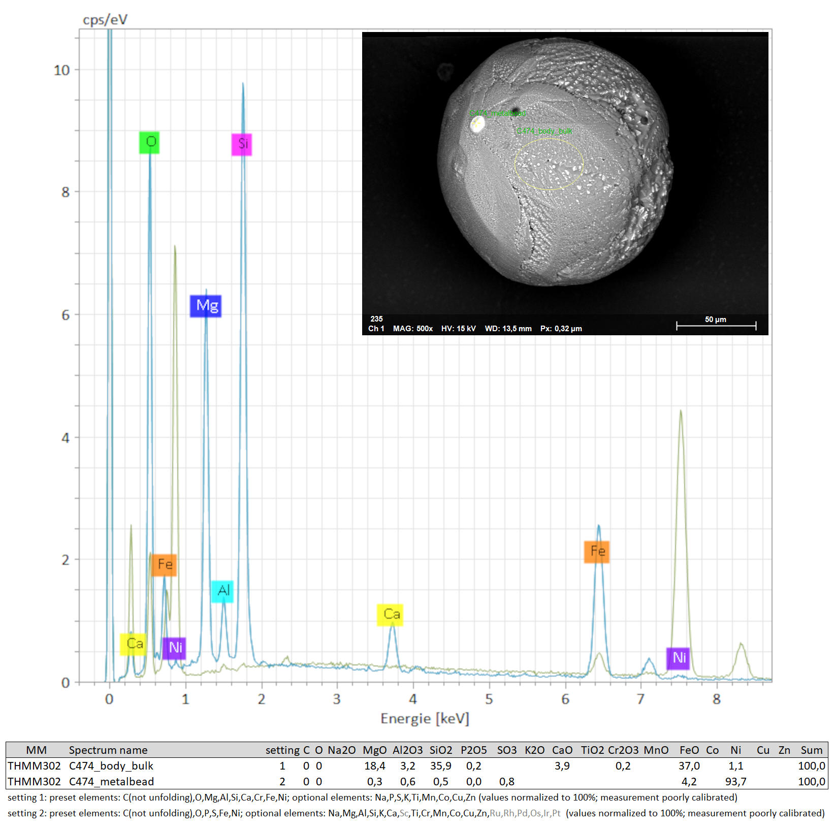Image resolution: width=834 pixels, height=829 pixels.
Task: Click the 'Spectrum name' column header
Action: click(108, 750)
